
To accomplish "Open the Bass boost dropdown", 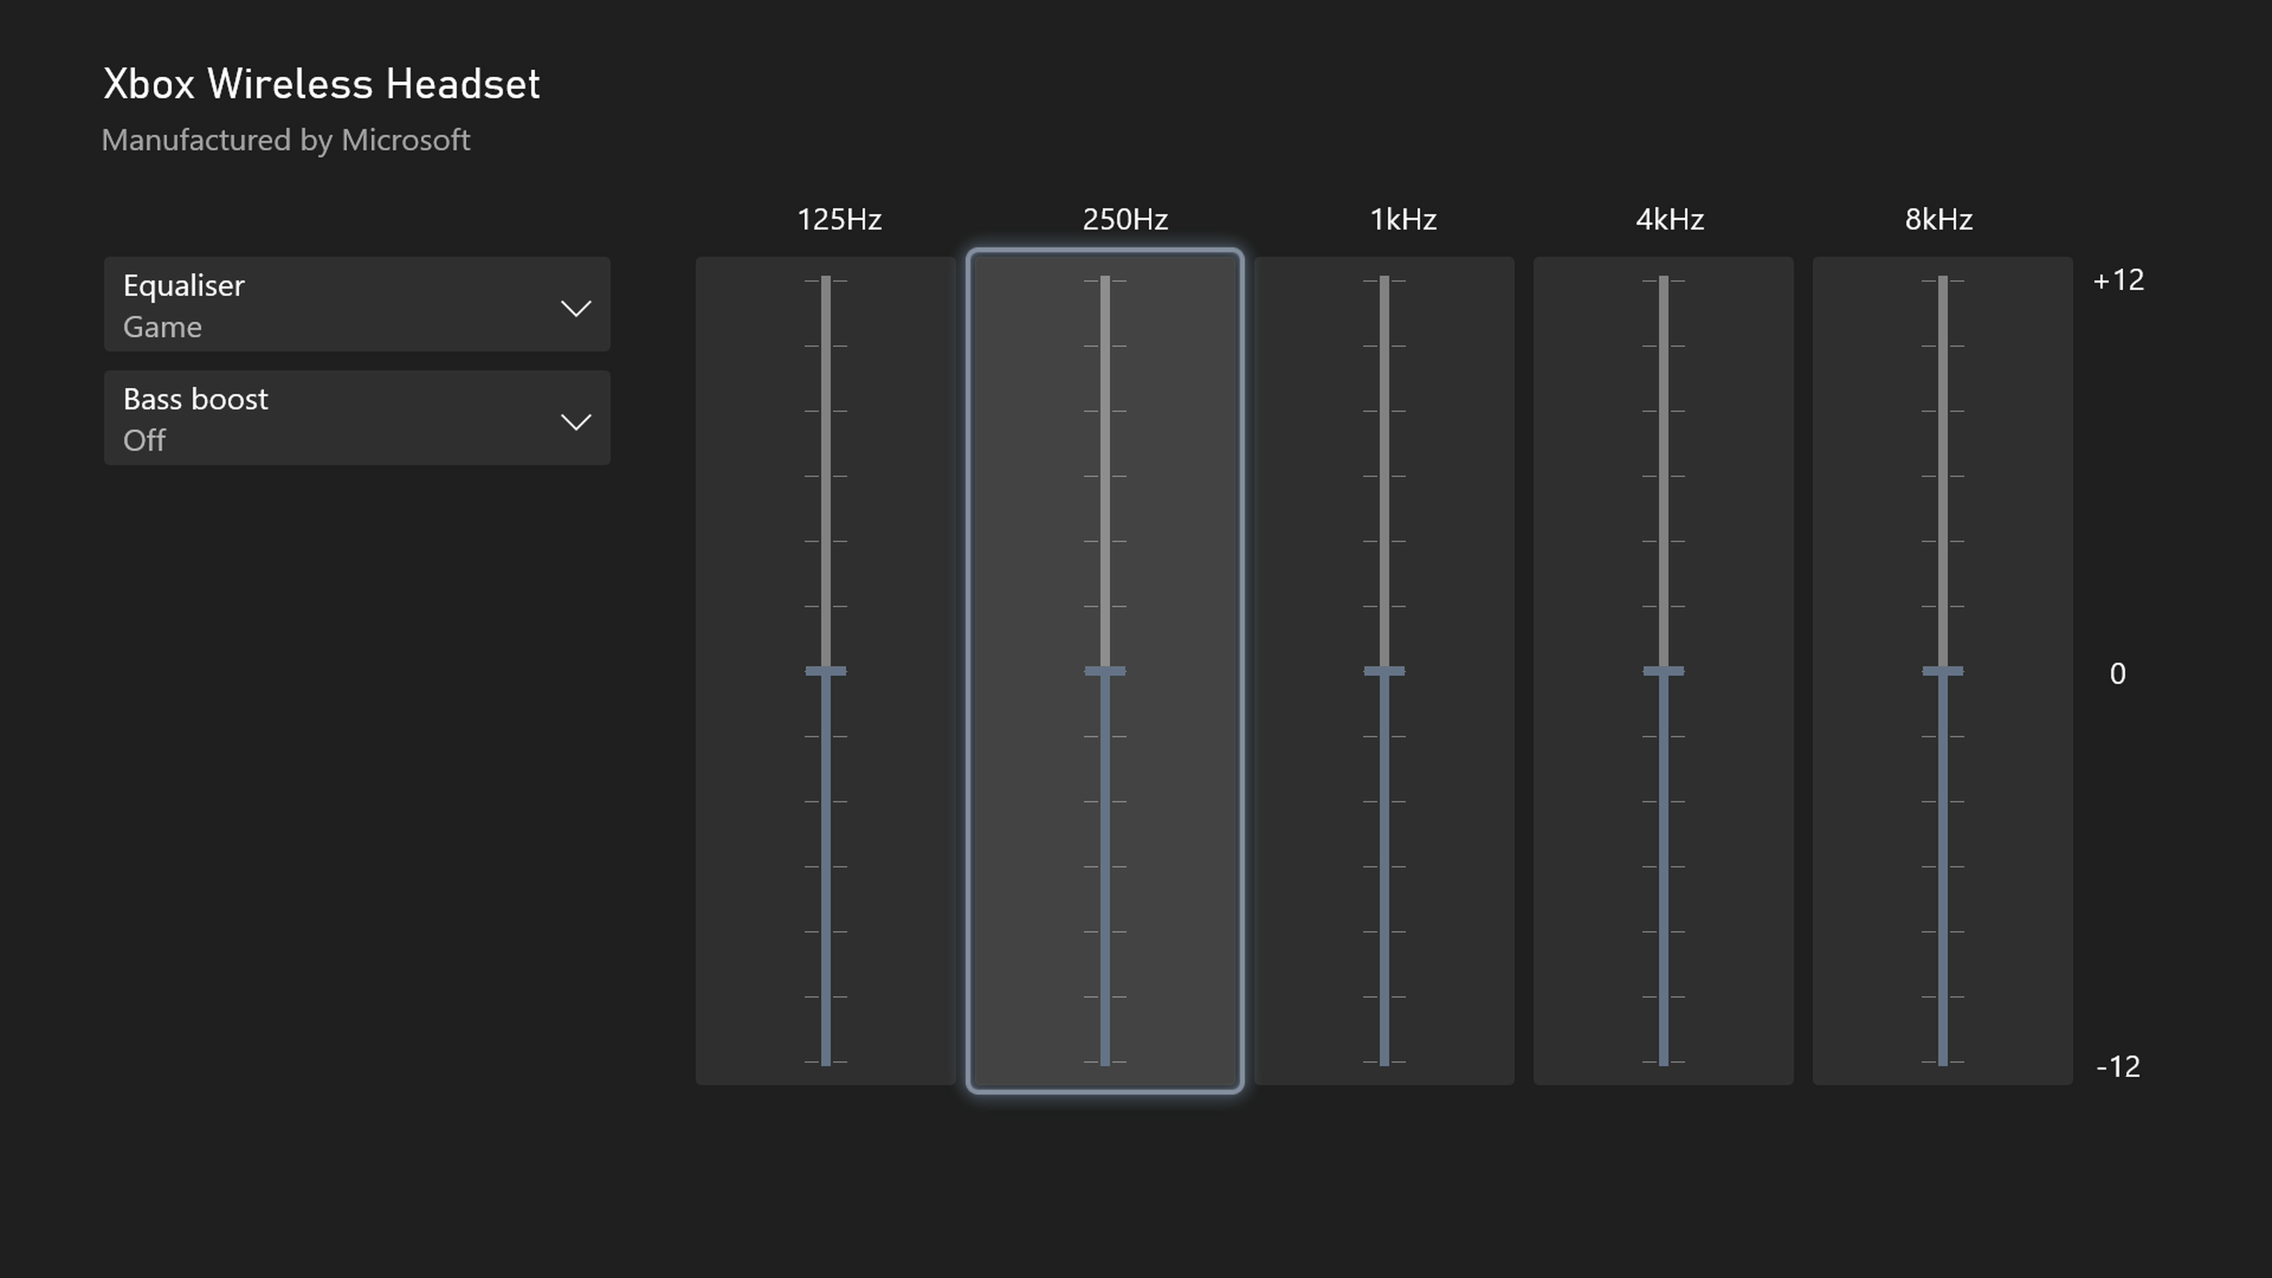I will (356, 417).
